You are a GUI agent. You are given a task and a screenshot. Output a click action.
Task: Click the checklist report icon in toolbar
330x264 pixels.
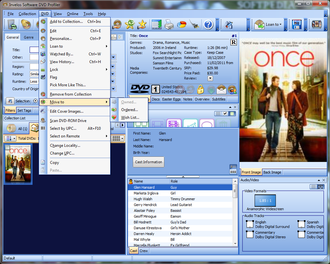click(157, 24)
